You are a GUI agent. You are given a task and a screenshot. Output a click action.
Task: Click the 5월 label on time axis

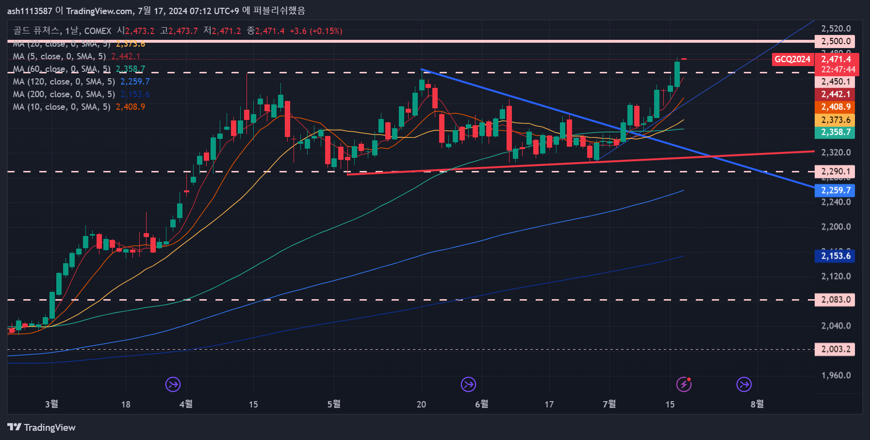pos(334,404)
